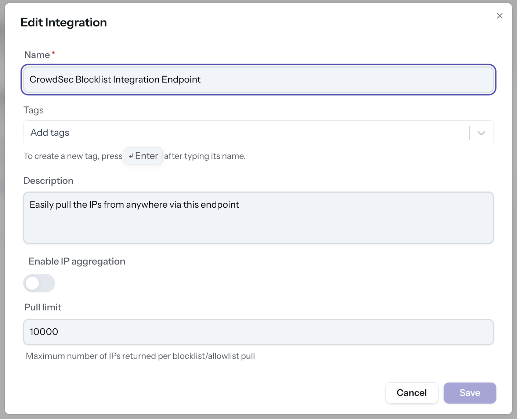This screenshot has height=419, width=517.
Task: Click the 'Description' field label
Action: pos(48,181)
